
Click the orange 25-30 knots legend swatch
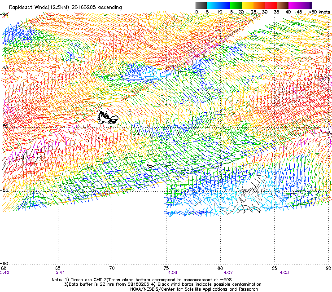(x=259, y=5)
